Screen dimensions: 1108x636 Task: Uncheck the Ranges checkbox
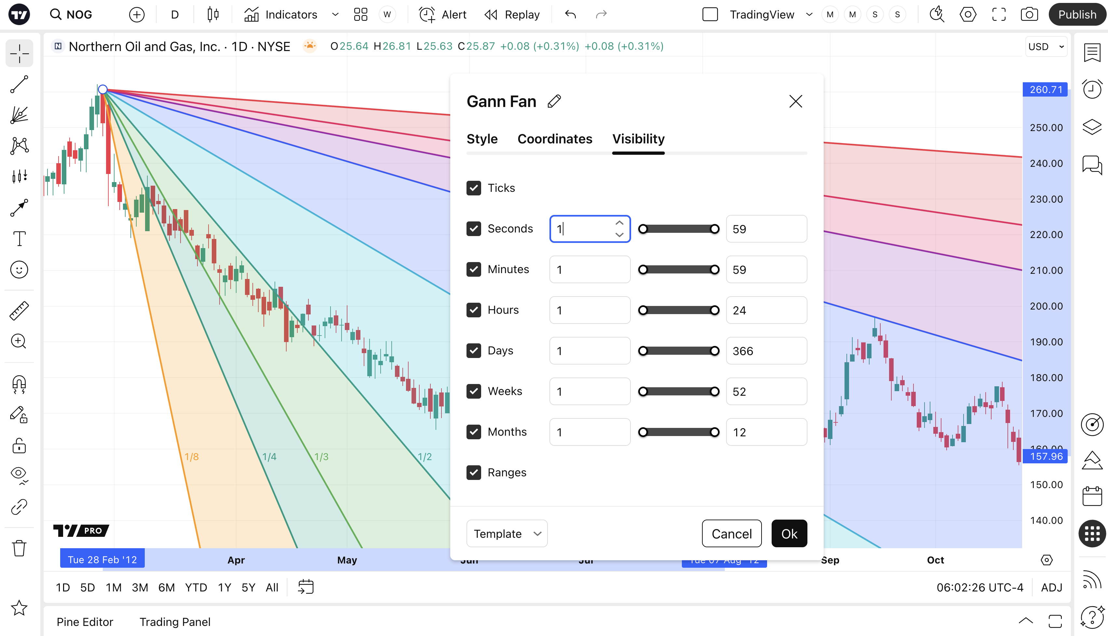coord(474,473)
